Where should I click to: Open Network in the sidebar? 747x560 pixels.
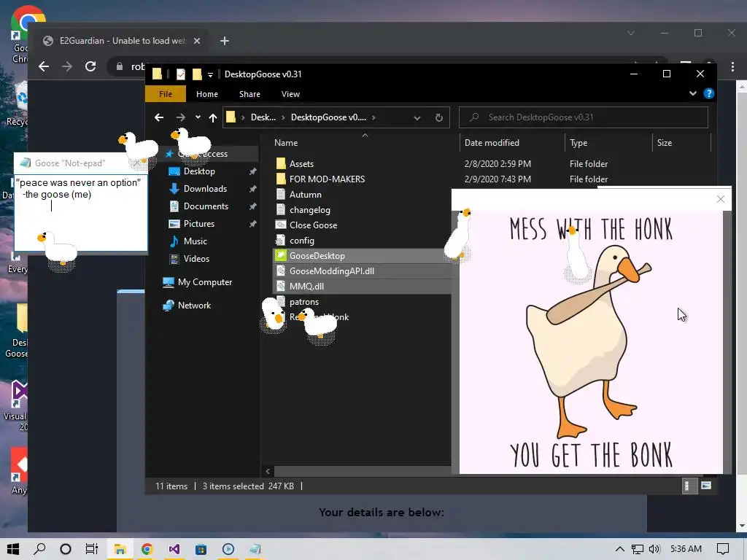[x=194, y=306]
